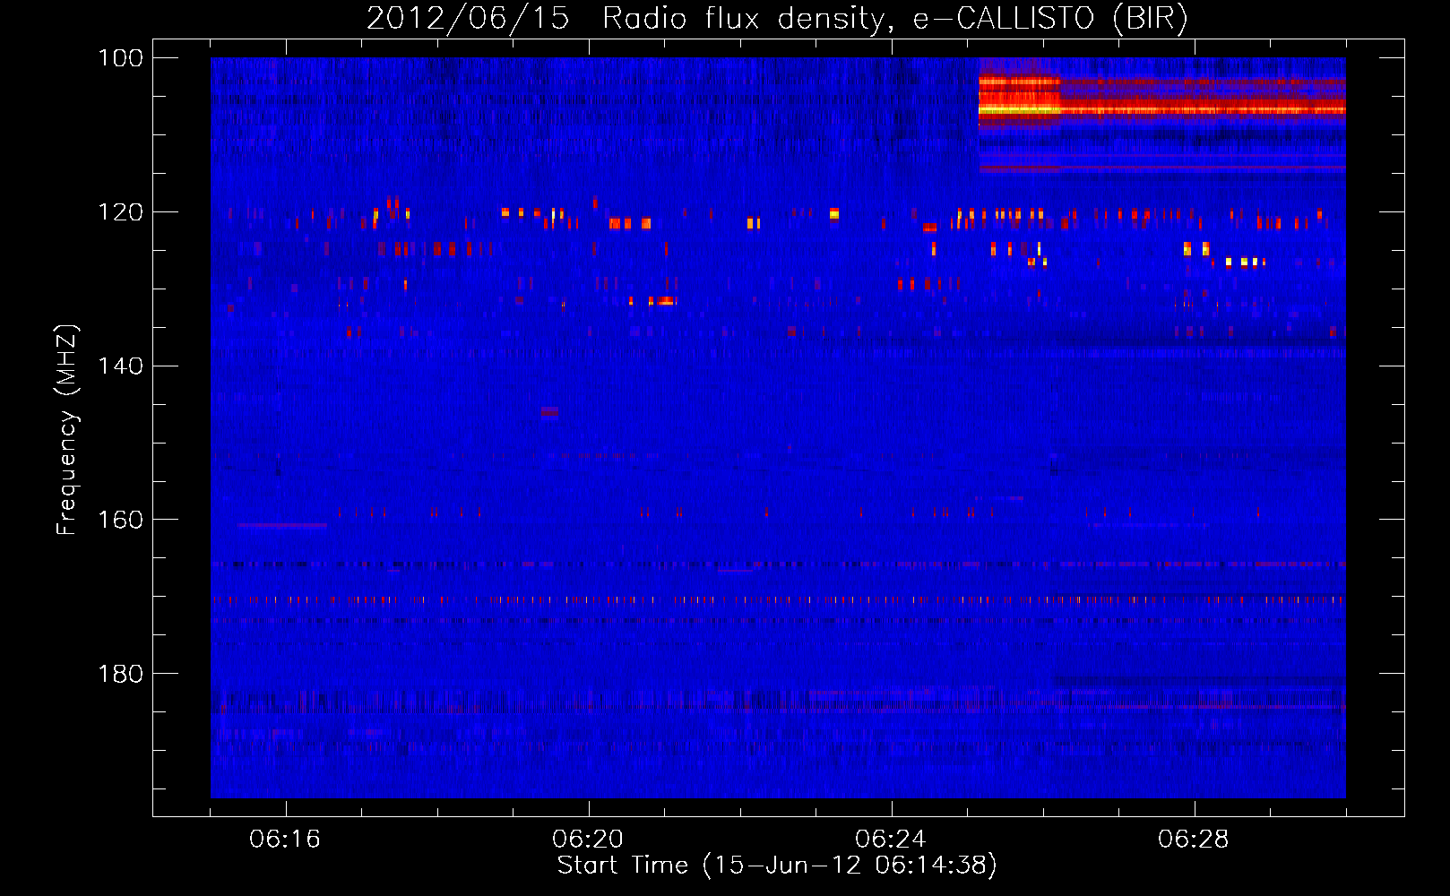Click the plot title "2012/06/15 Radio flux density, e-CALLISTO (BIR)"

click(777, 18)
